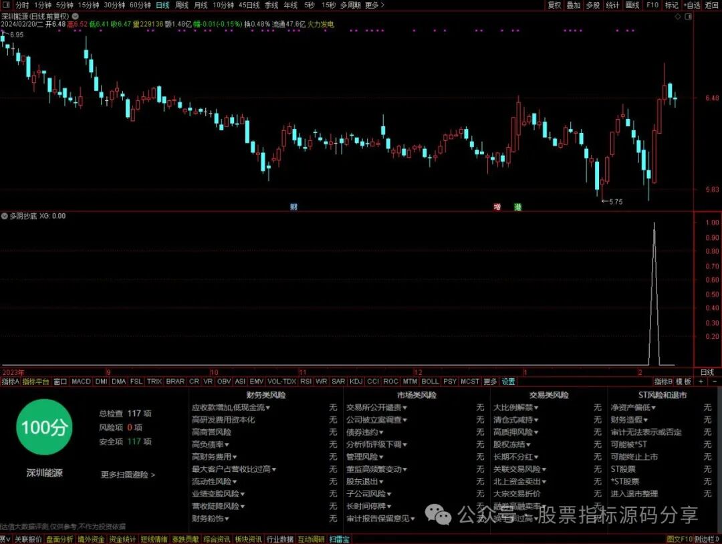
Task: Click the green 100分 score circle
Action: [x=44, y=428]
